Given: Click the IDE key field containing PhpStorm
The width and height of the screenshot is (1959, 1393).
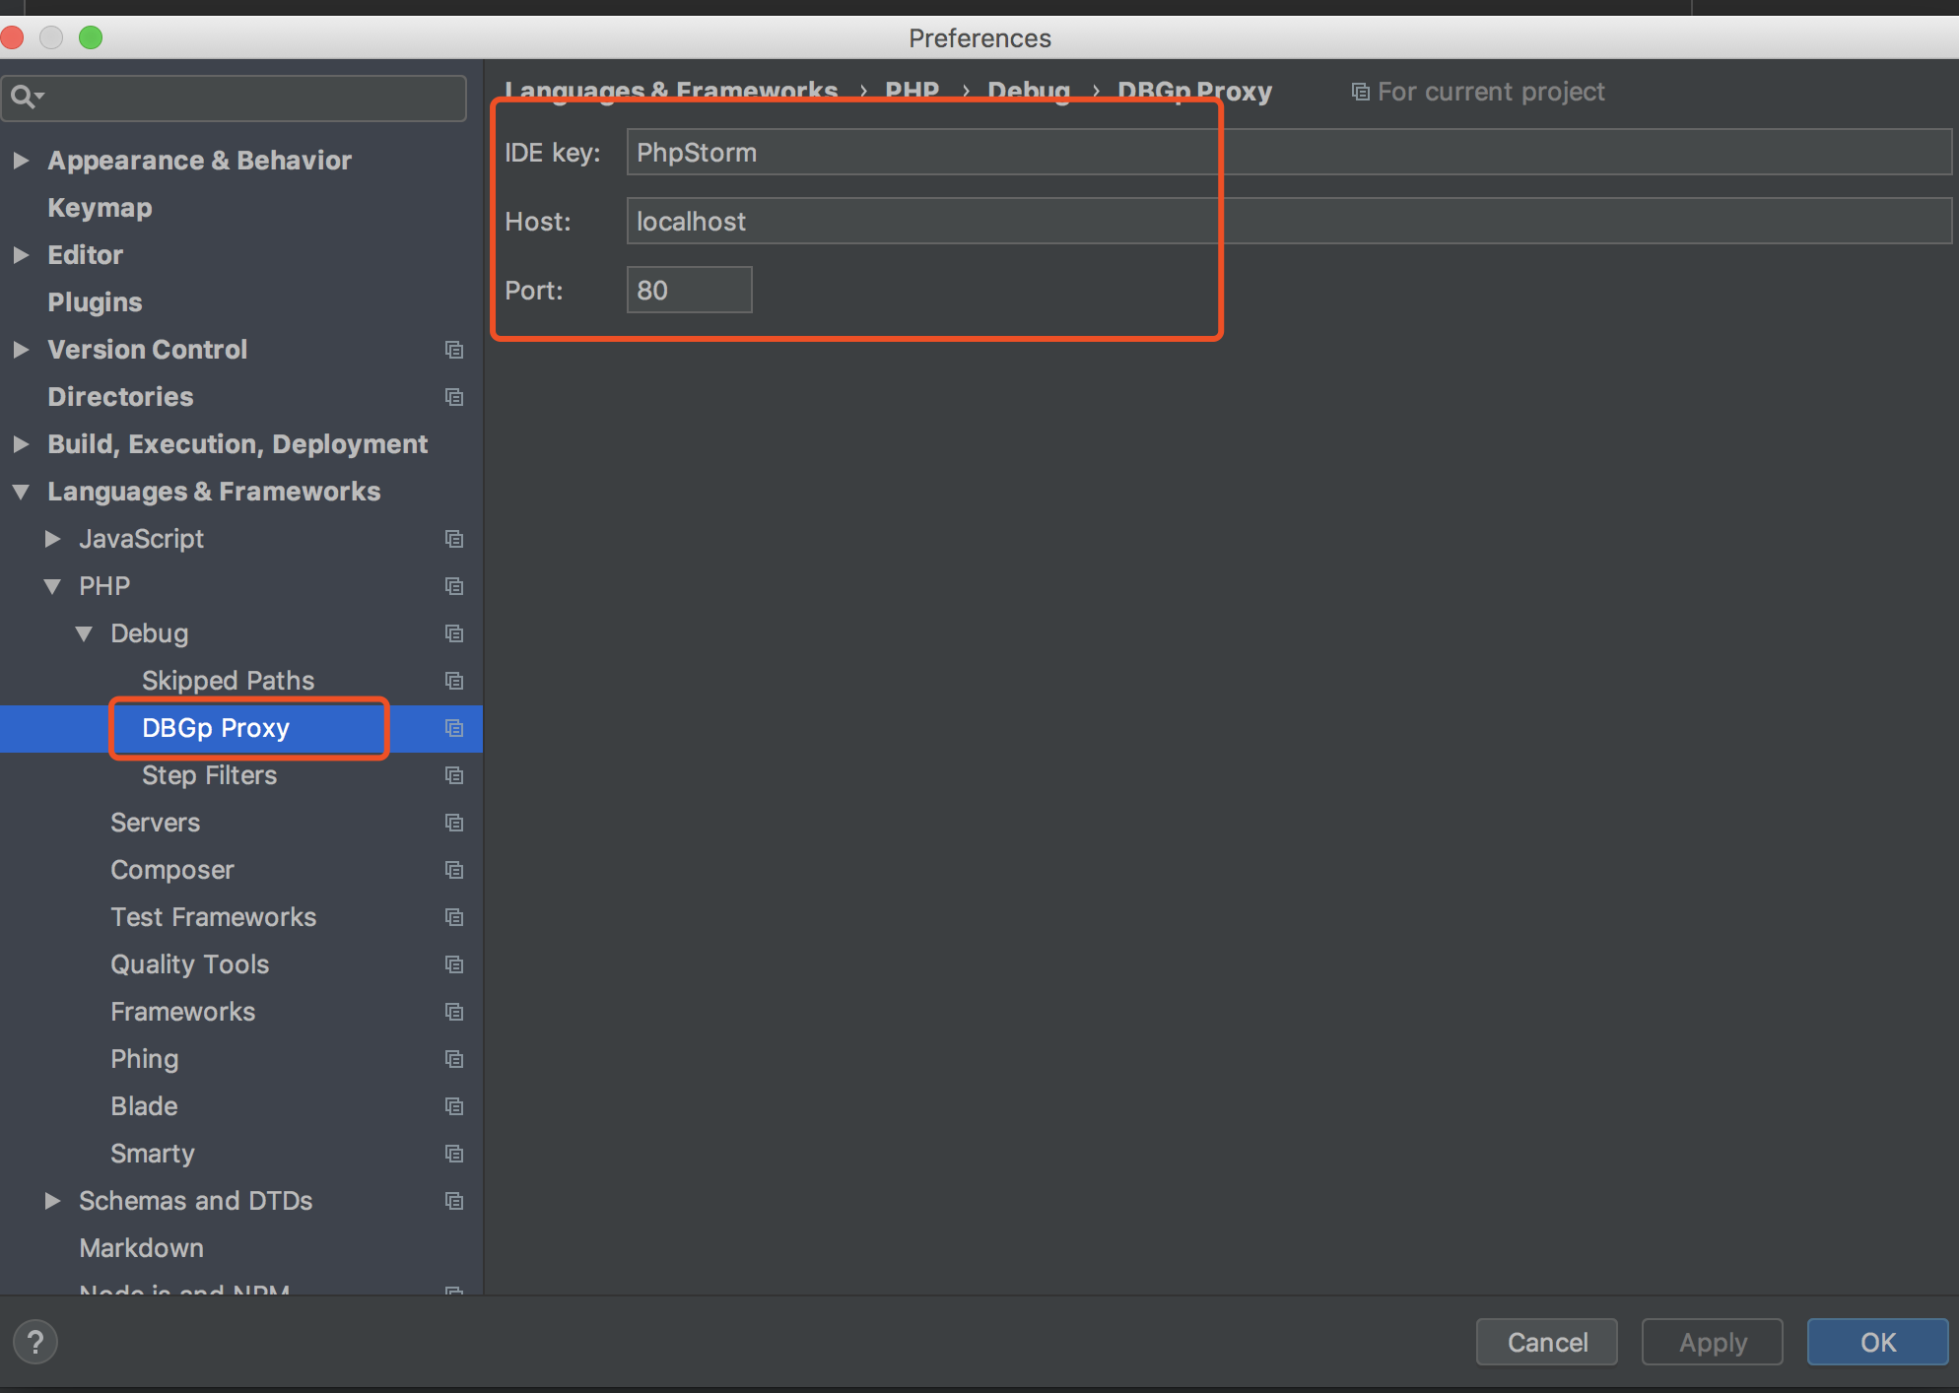Looking at the screenshot, I should (1289, 152).
